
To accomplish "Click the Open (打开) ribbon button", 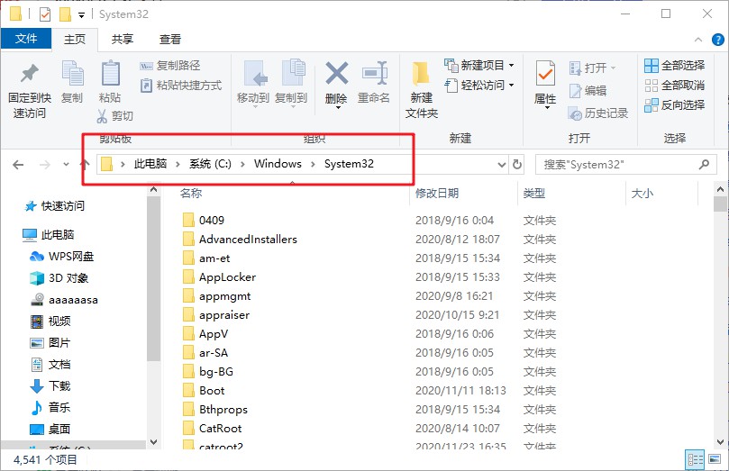I will pyautogui.click(x=593, y=68).
